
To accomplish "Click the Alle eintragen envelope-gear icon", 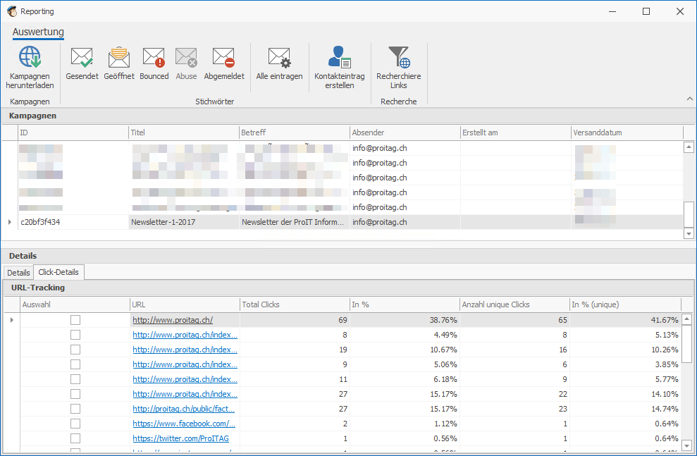I will click(x=279, y=58).
